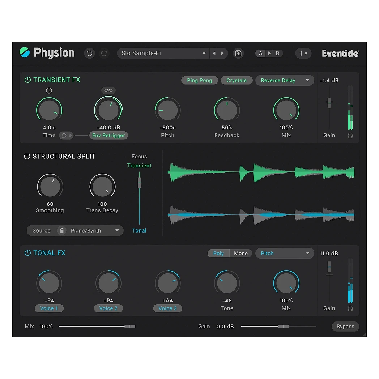Toggle the Transient FX power switch
The image size is (379, 379).
pyautogui.click(x=28, y=80)
